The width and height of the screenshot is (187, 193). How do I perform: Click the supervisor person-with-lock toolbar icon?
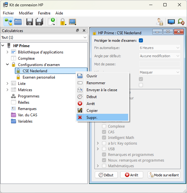click(x=159, y=22)
